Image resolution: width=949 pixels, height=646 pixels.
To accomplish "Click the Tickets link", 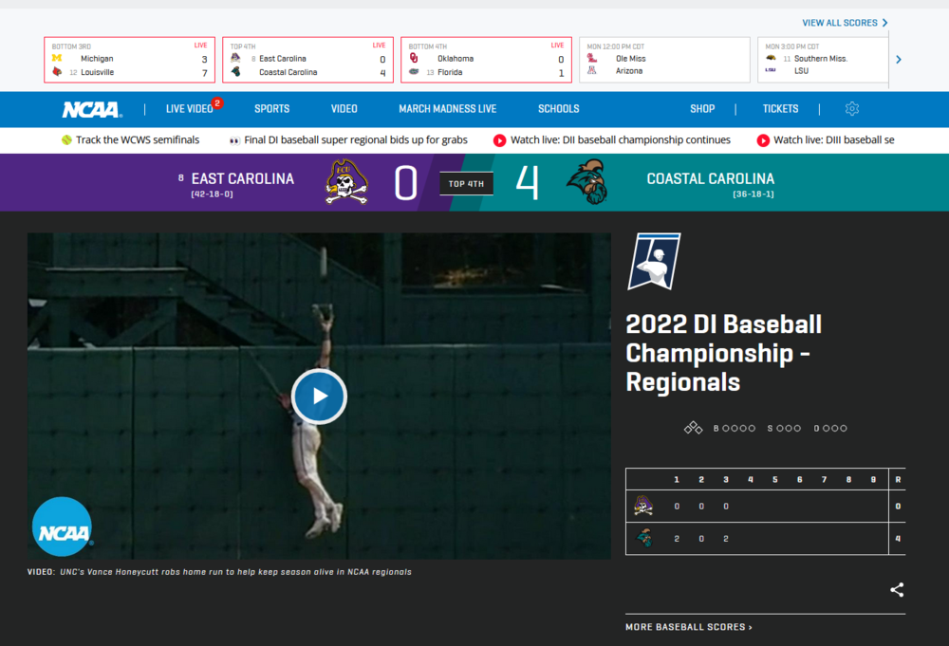I will pos(780,109).
